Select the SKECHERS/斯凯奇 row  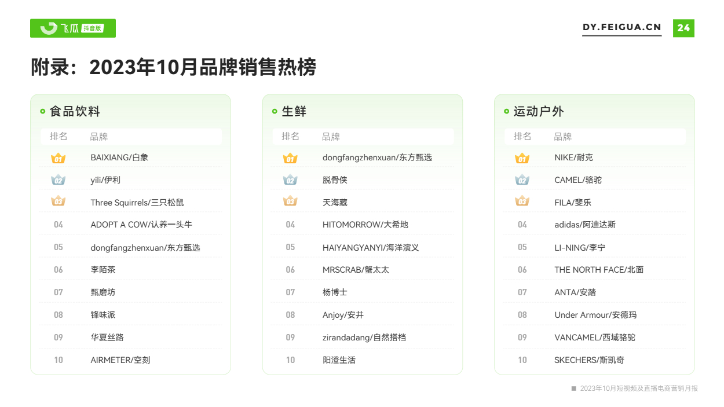click(x=589, y=360)
